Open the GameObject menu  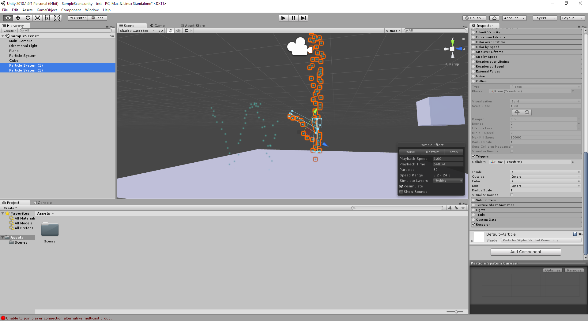coord(47,10)
